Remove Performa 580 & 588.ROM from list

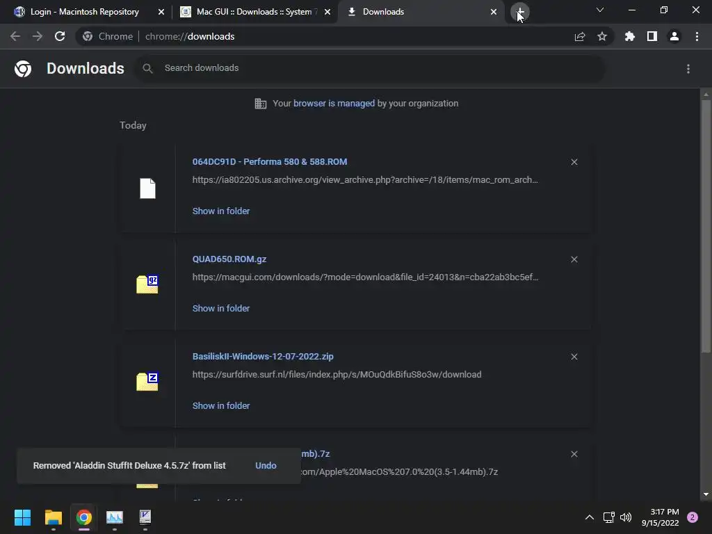pos(574,162)
